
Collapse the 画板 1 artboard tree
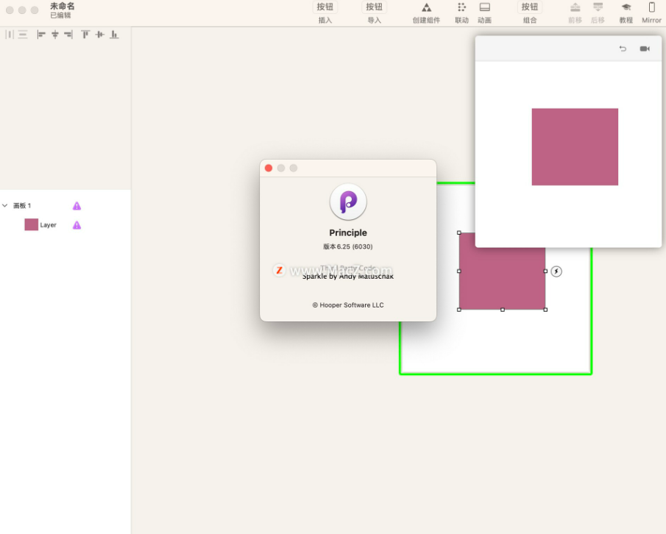(5, 205)
